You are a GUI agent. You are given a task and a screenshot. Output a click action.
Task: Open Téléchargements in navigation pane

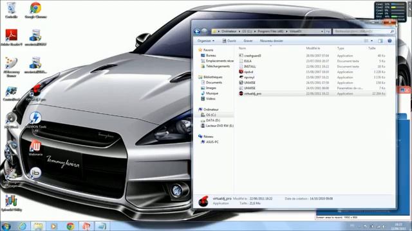pyautogui.click(x=218, y=67)
